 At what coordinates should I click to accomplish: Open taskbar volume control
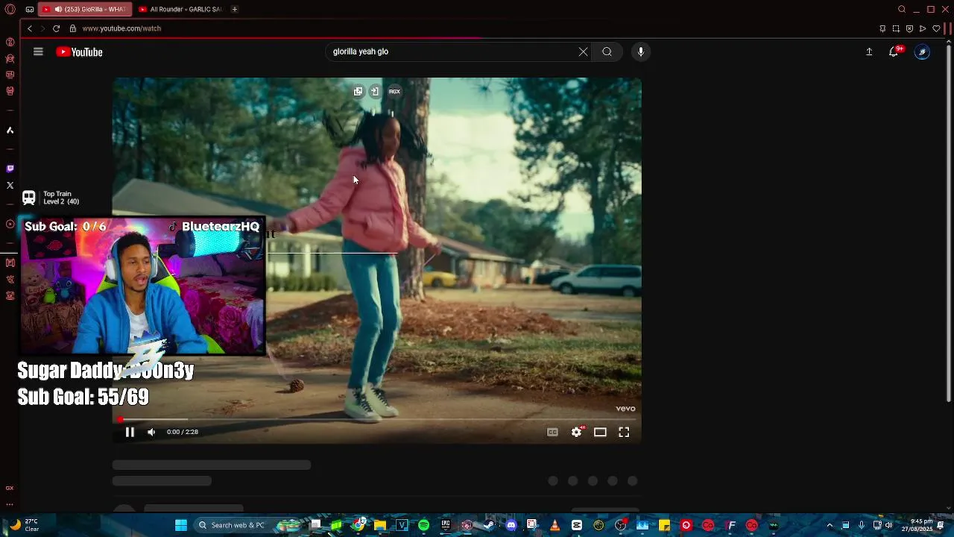tap(888, 525)
